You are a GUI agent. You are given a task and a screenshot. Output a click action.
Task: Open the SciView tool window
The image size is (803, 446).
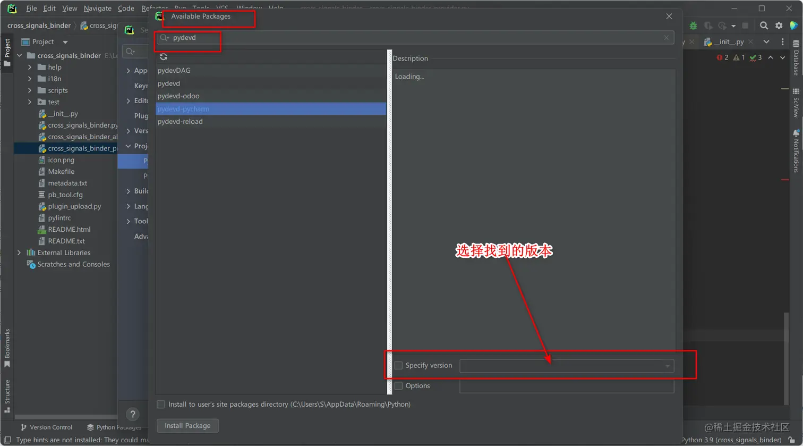[x=796, y=103]
